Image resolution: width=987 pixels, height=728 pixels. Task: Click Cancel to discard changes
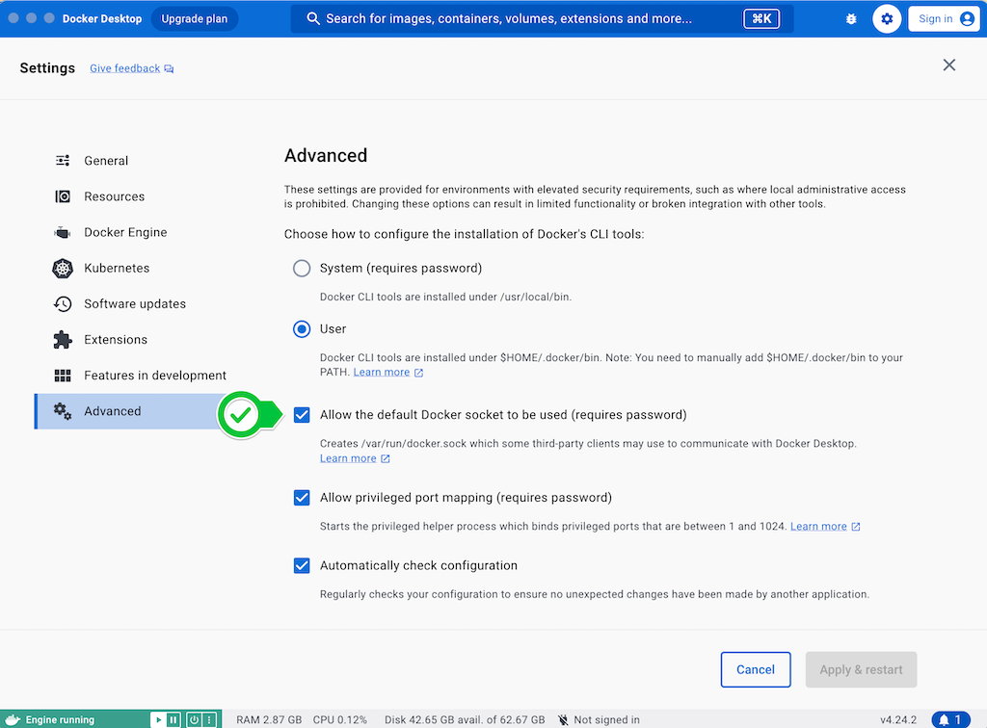click(x=756, y=669)
